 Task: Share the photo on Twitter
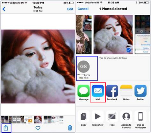[x=140, y=93]
